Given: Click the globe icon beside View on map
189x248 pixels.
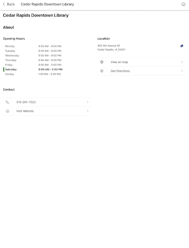Looking at the screenshot, I should (x=102, y=62).
